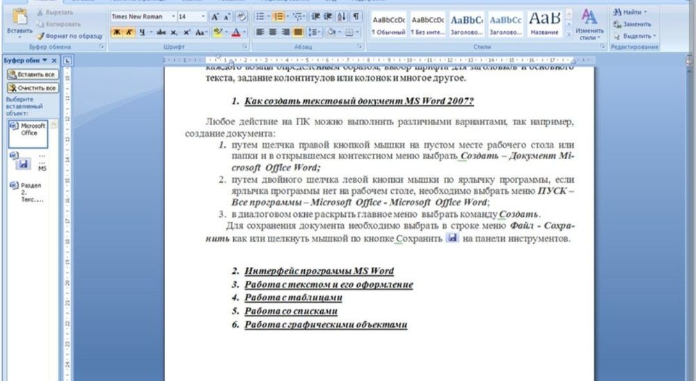Open the Абзац dialog launcher

[x=360, y=47]
